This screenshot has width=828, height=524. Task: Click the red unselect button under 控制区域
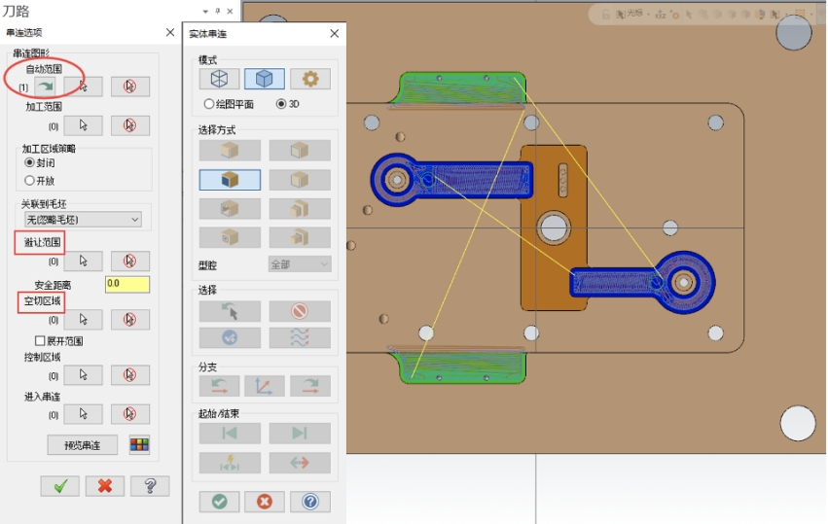130,374
